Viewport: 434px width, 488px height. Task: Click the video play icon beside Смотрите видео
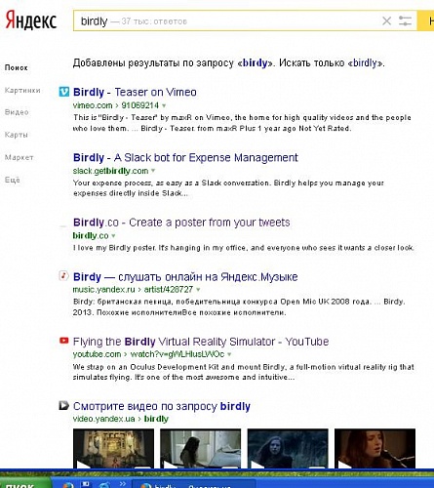pos(63,405)
